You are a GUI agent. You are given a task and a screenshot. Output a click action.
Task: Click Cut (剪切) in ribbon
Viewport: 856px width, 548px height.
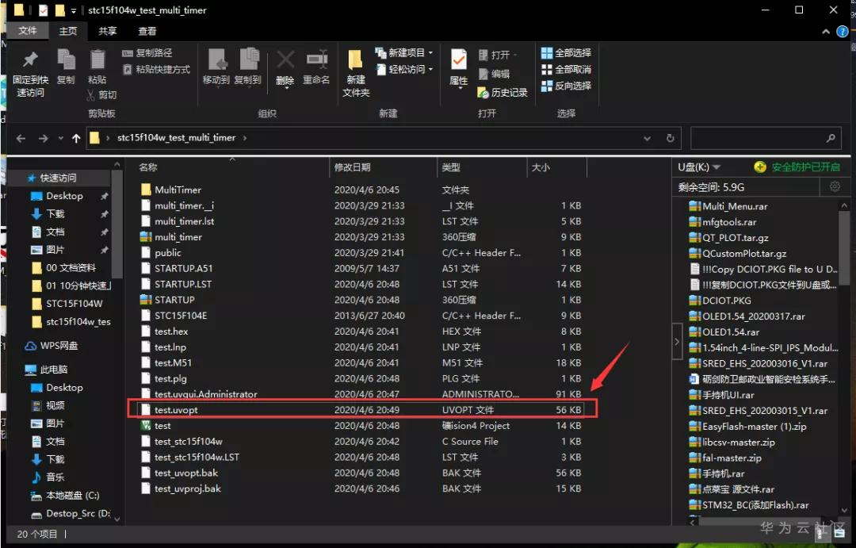(101, 95)
